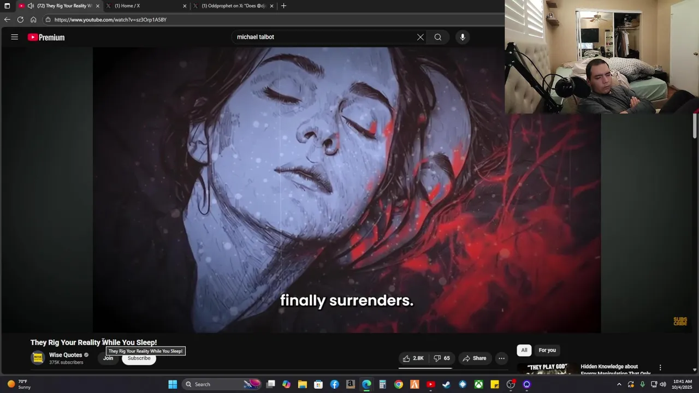This screenshot has width=699, height=393.
Task: Dislike the video with thumbs down
Action: click(x=442, y=358)
